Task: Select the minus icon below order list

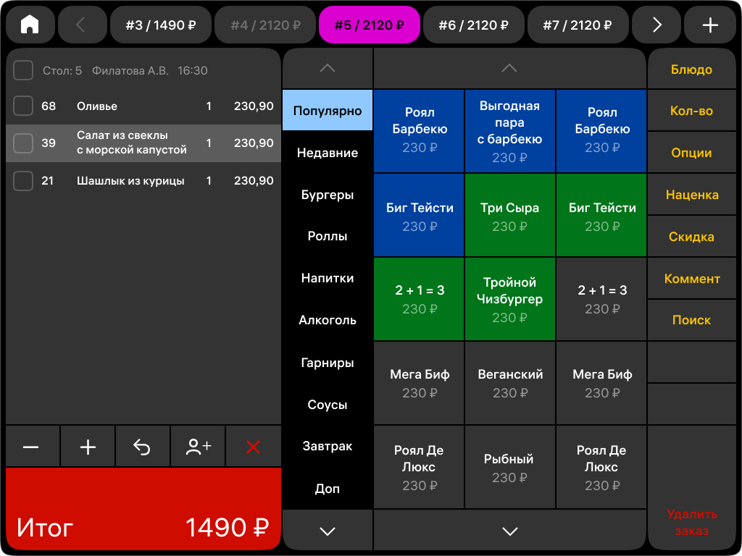Action: coord(32,447)
